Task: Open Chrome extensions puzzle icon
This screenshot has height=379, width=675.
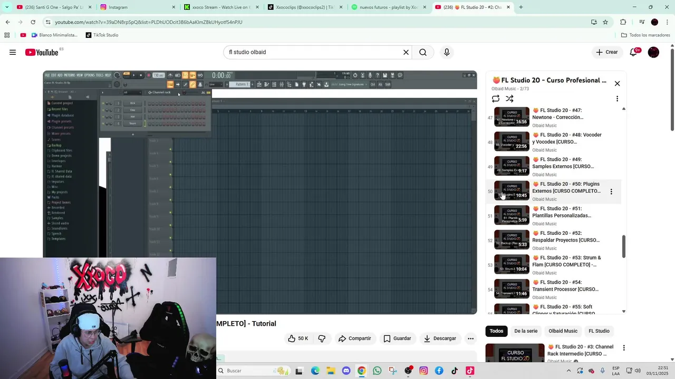Action: (623, 22)
